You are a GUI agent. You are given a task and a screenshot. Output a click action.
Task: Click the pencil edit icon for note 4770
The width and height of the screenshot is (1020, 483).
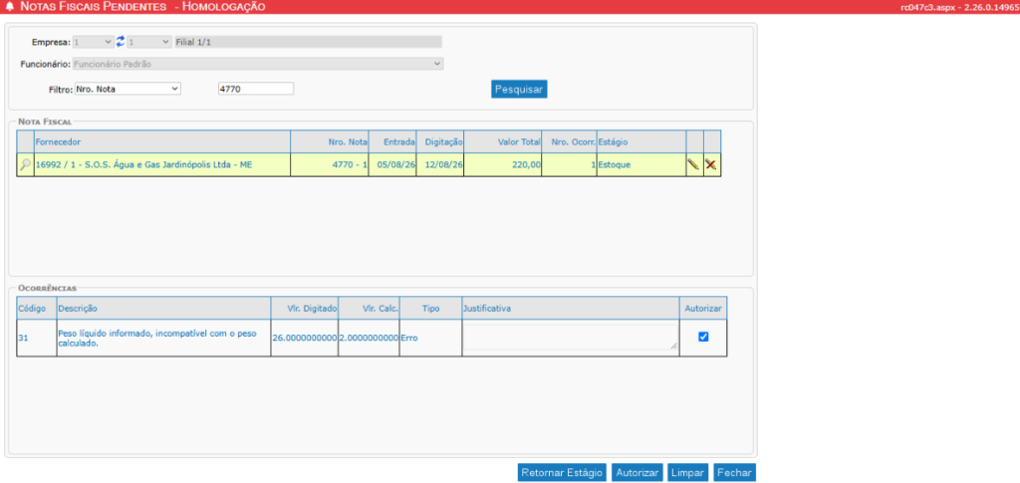pos(694,165)
